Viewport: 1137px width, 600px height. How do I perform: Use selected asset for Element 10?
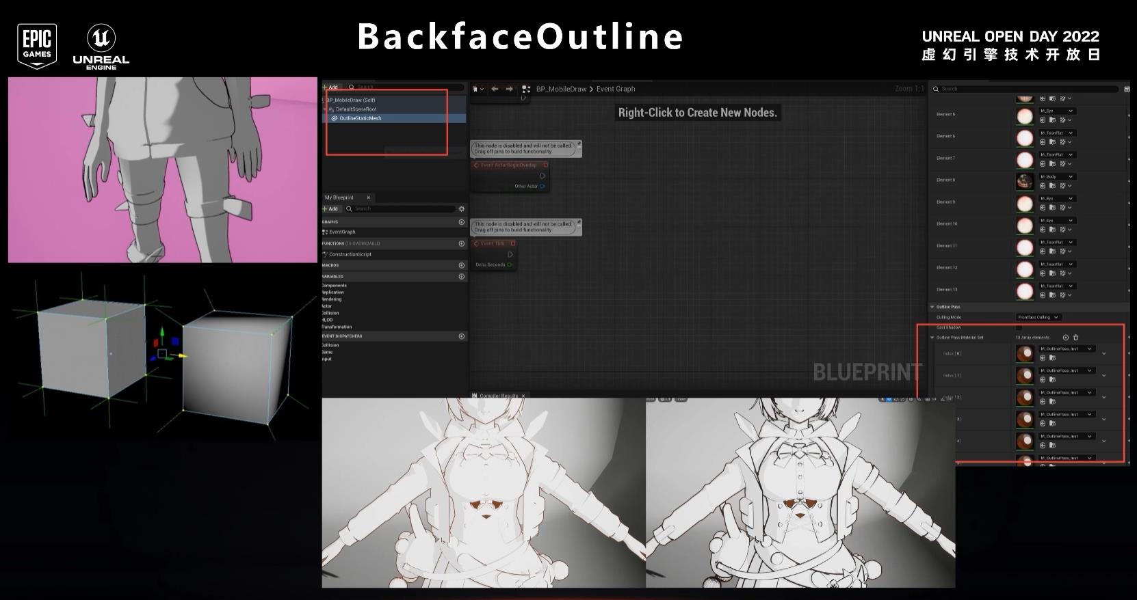click(1043, 230)
